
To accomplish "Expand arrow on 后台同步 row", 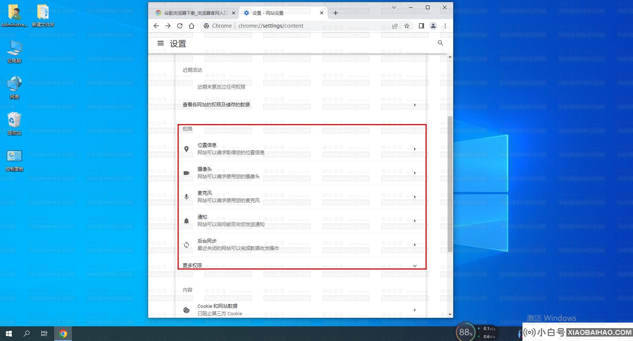I will tap(415, 245).
